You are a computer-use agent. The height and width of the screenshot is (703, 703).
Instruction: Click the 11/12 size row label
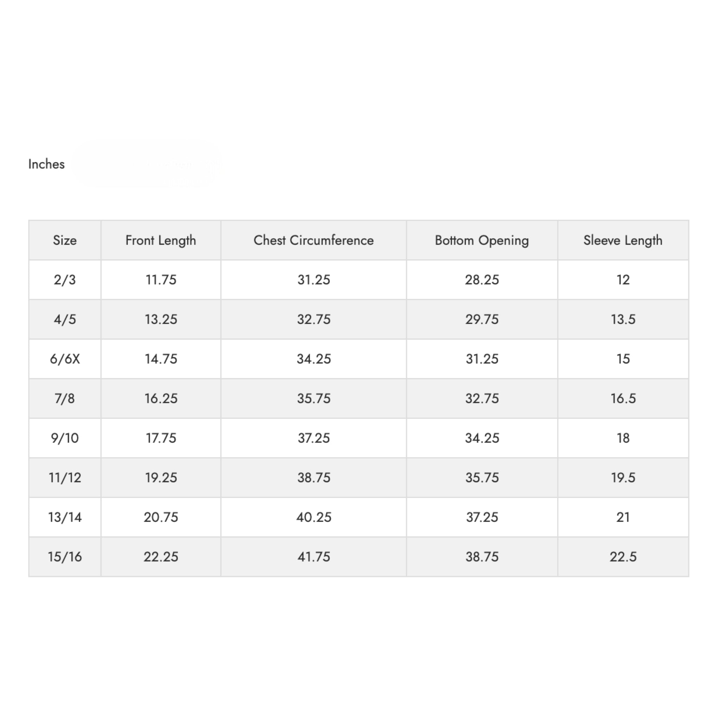point(65,478)
